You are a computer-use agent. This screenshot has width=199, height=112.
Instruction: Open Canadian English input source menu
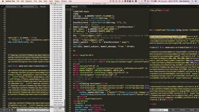point(163,1)
